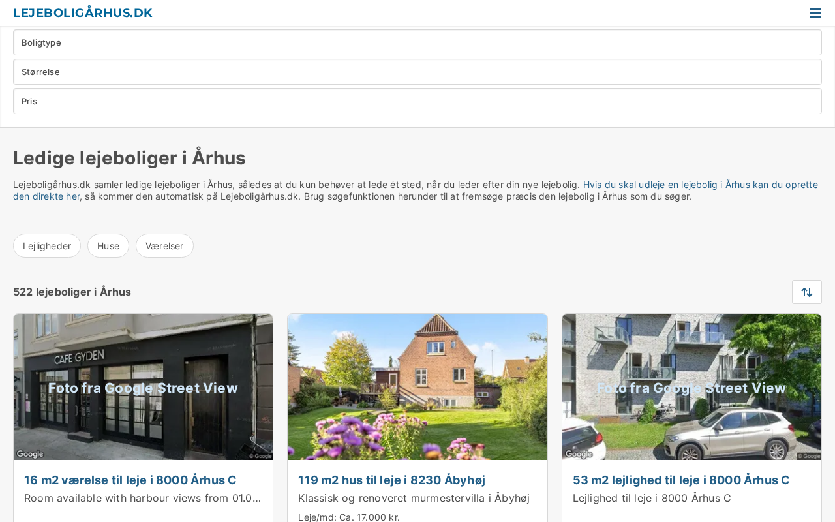This screenshot has width=835, height=522.
Task: Click the room with harbour views description
Action: point(143,499)
